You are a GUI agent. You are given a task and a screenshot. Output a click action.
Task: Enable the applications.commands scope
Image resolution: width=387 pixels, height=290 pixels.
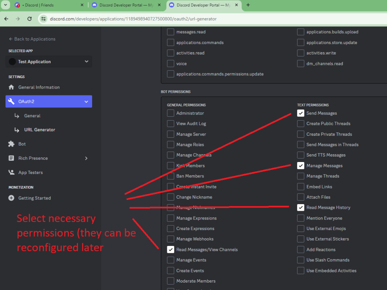[171, 43]
